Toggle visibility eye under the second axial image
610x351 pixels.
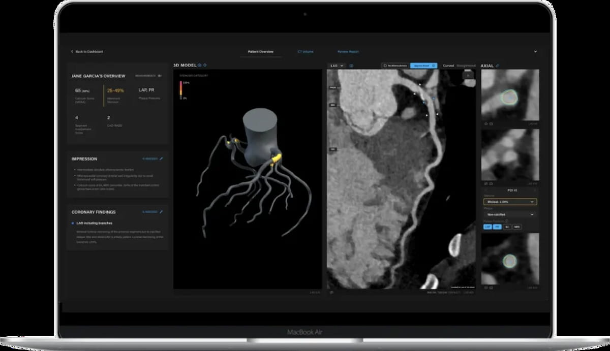[x=486, y=183]
